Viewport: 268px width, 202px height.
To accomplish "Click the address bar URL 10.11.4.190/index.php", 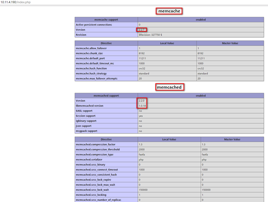I will pyautogui.click(x=15, y=2).
